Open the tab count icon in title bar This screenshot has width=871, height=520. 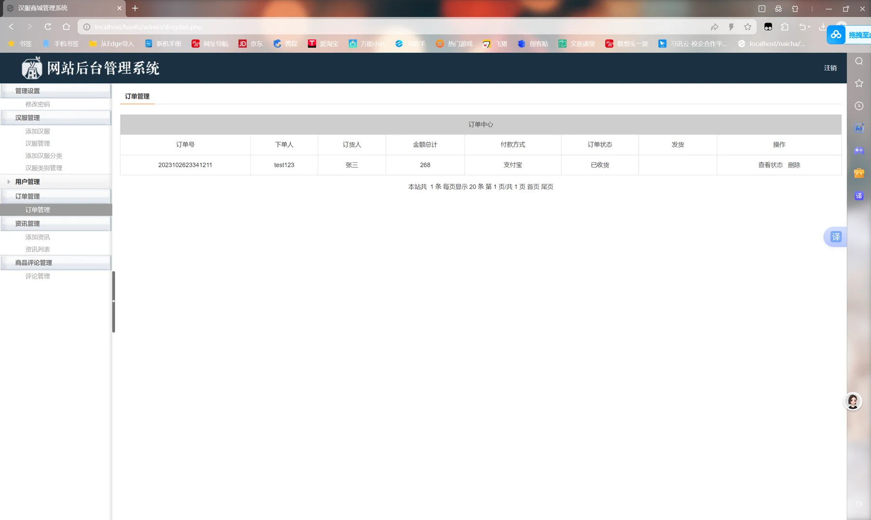pyautogui.click(x=762, y=9)
